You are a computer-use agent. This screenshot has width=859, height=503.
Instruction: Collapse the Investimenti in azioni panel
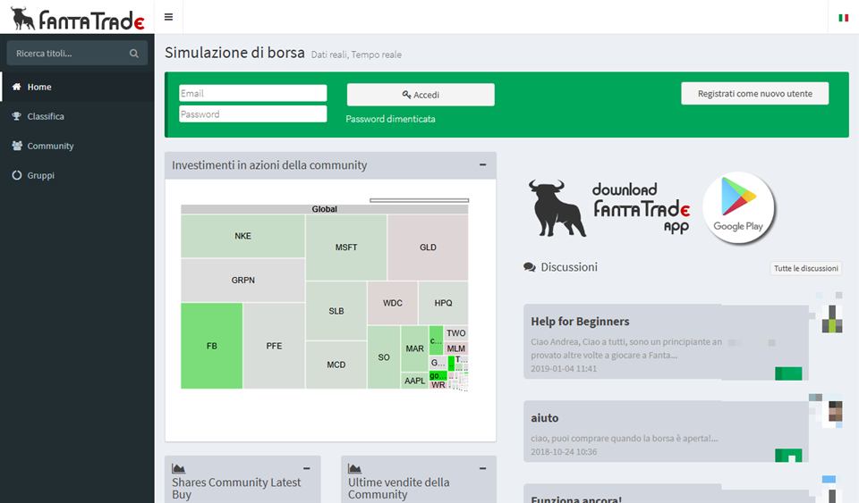coord(482,164)
